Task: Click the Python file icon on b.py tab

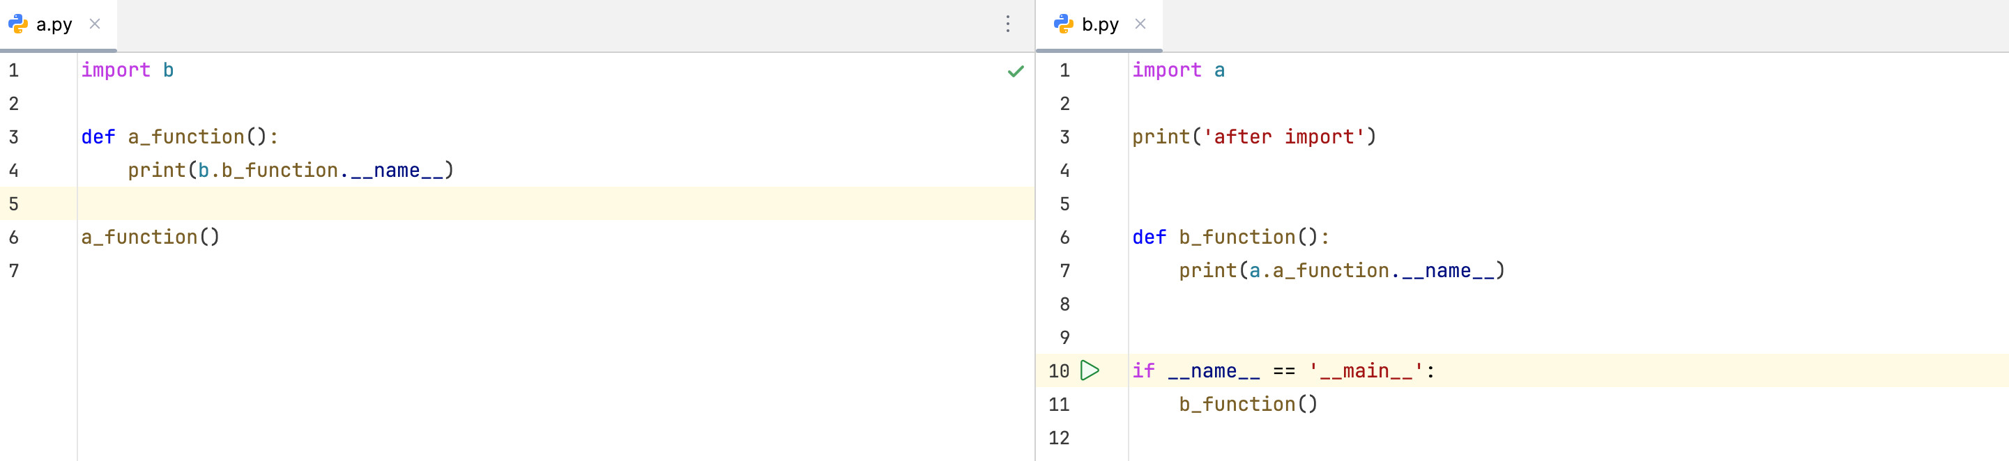Action: click(x=1064, y=24)
